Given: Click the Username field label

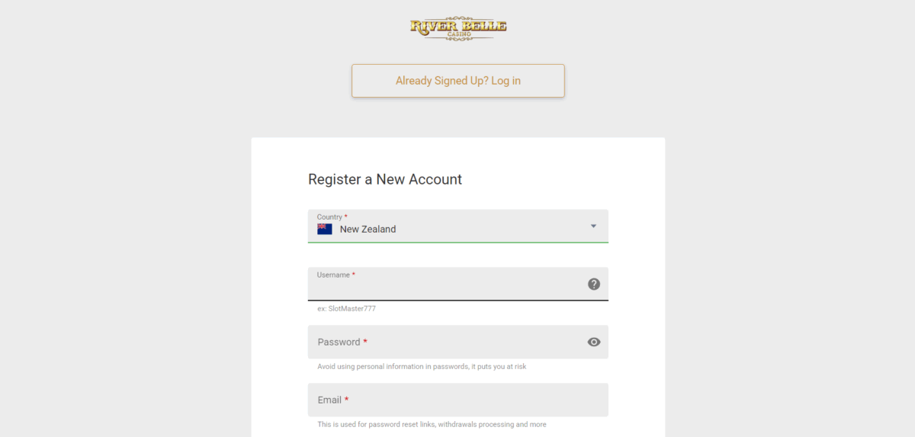Looking at the screenshot, I should [x=333, y=275].
